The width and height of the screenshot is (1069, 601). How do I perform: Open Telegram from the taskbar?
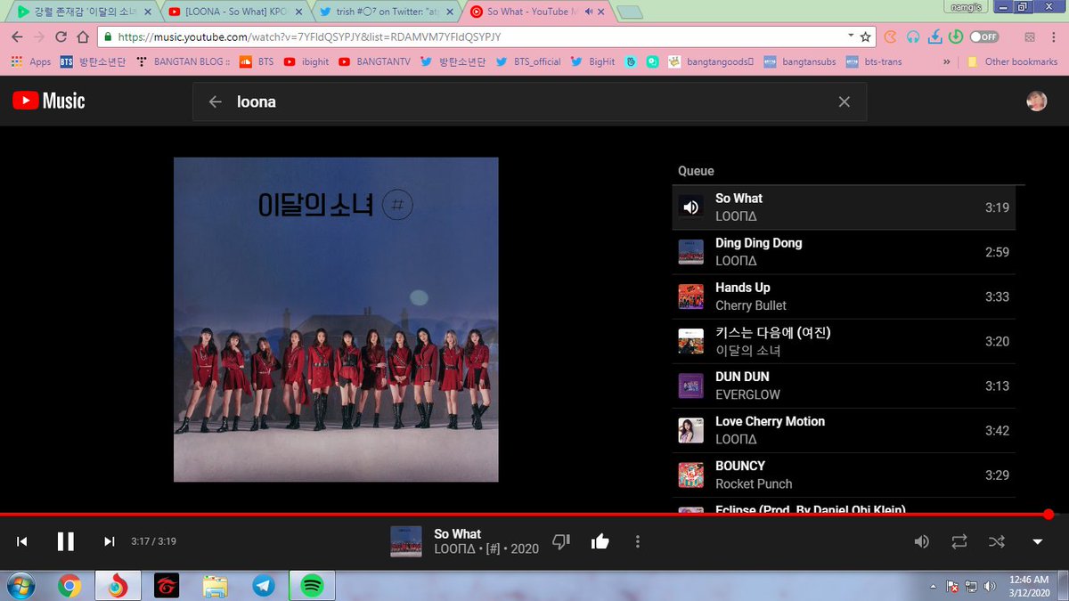tap(263, 586)
